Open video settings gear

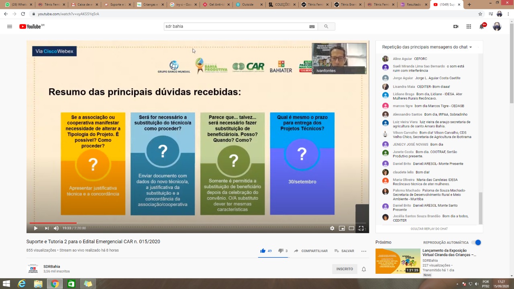pos(332,228)
